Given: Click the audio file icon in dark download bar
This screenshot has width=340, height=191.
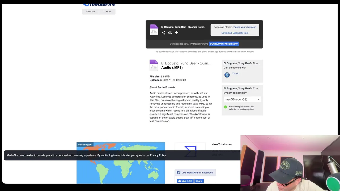Looking at the screenshot, I should pos(154,30).
